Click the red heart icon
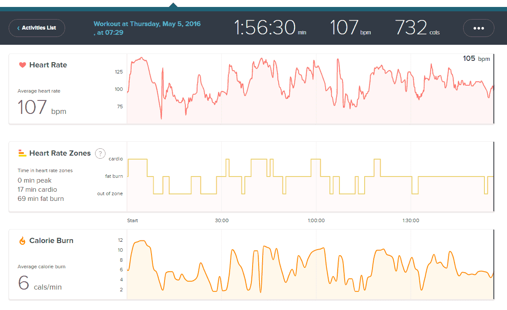The image size is (507, 310). (x=22, y=65)
